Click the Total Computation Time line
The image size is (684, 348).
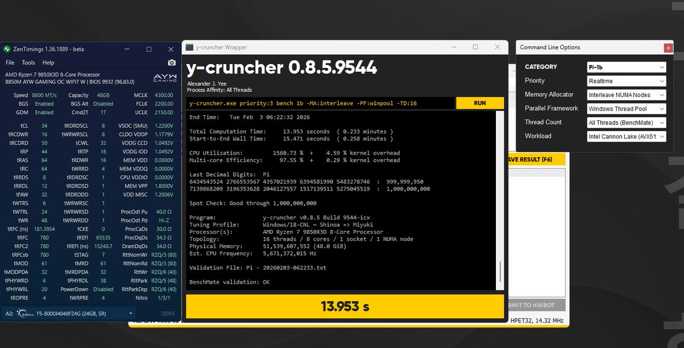(x=291, y=131)
